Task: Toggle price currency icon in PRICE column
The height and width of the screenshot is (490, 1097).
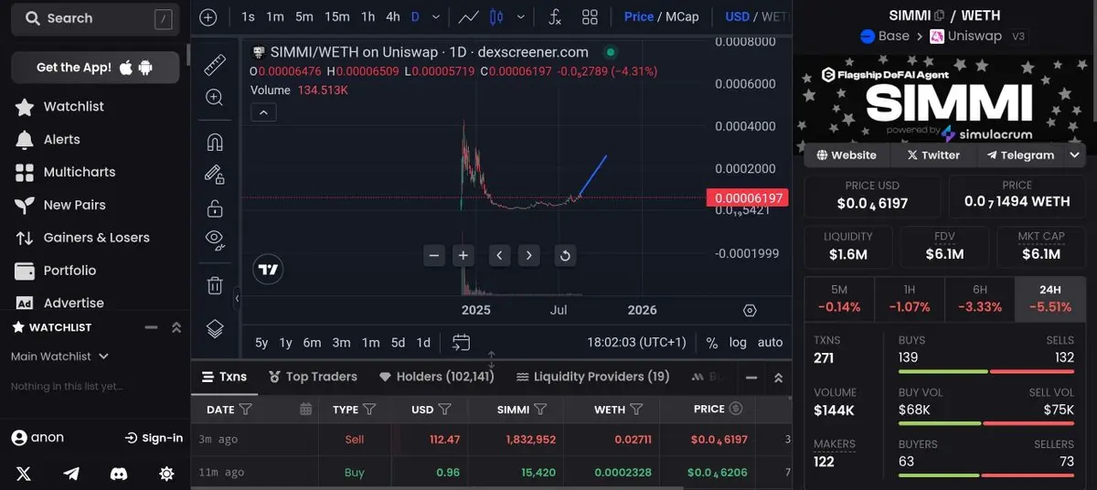Action: click(x=736, y=409)
